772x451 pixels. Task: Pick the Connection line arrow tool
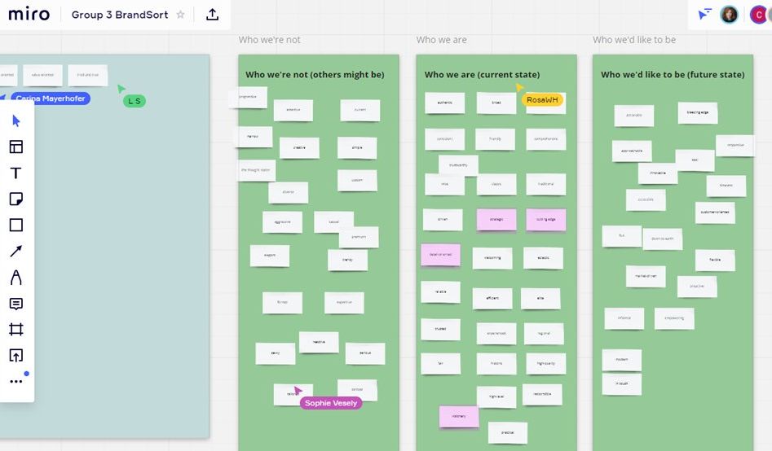(16, 252)
